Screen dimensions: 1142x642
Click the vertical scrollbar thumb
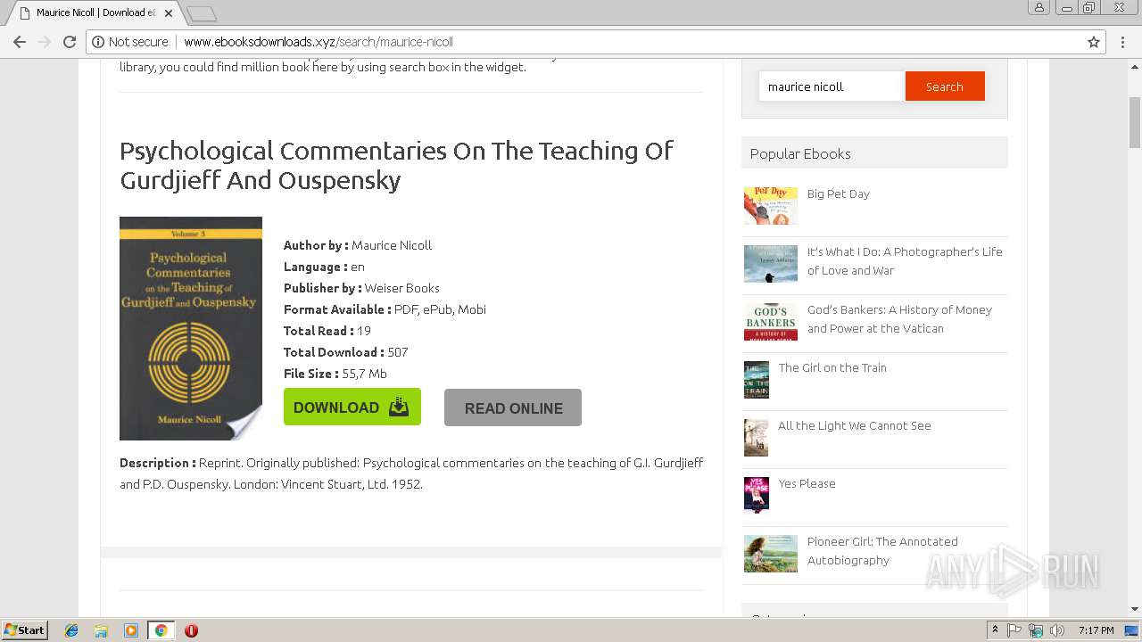point(1135,122)
